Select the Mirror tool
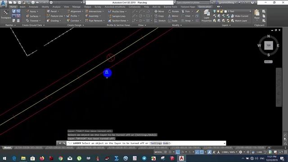Screen dimensions: 288x162 coord(173,16)
